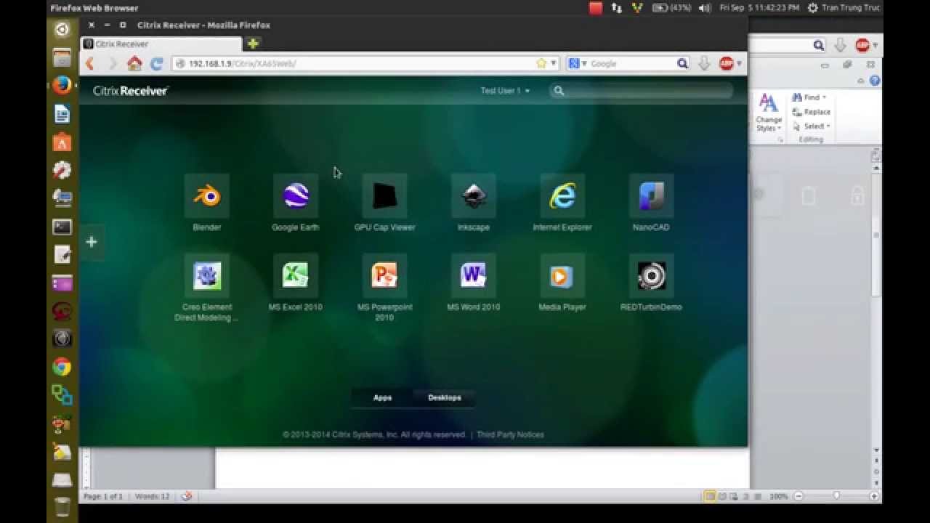Click the proofing icon in Word status bar
Viewport: 930px width, 523px height.
click(x=187, y=496)
